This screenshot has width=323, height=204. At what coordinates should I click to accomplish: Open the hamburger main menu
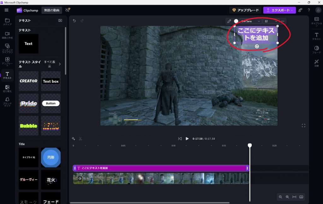[x=6, y=10]
